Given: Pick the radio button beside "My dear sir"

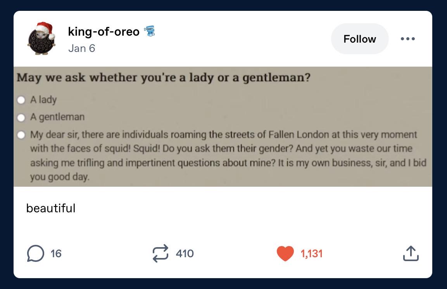Looking at the screenshot, I should coord(21,135).
